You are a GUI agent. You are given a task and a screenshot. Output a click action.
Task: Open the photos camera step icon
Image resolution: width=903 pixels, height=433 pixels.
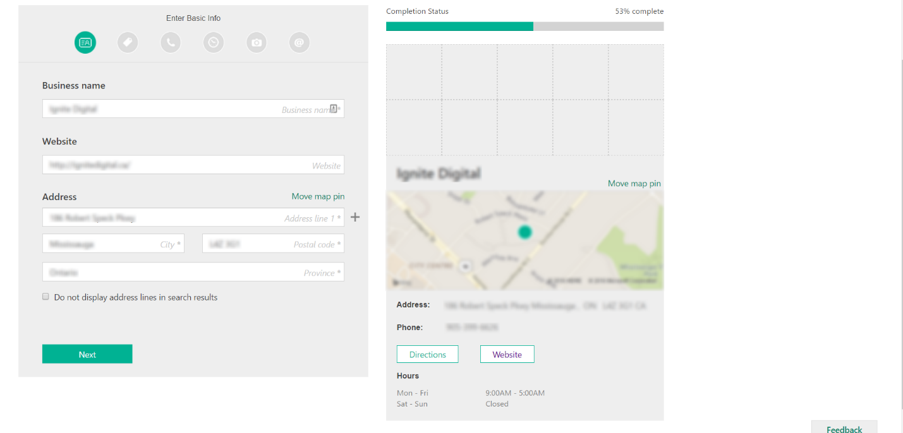click(257, 42)
